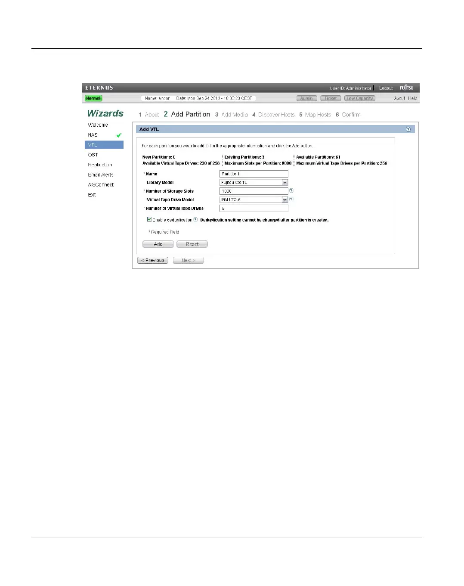464x586 pixels.
Task: Click the 'Name: endor' text
Action: click(x=157, y=98)
